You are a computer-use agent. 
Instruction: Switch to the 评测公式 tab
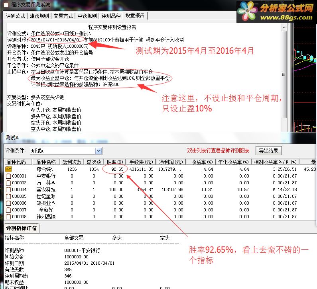pyautogui.click(x=16, y=16)
